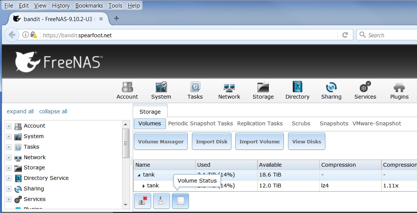The image size is (417, 213).
Task: Open the Network toolbar icon
Action: (x=229, y=91)
